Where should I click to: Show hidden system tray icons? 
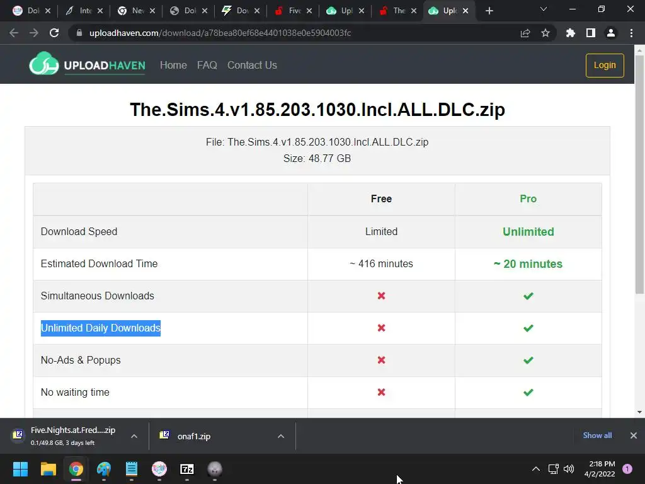[535, 469]
